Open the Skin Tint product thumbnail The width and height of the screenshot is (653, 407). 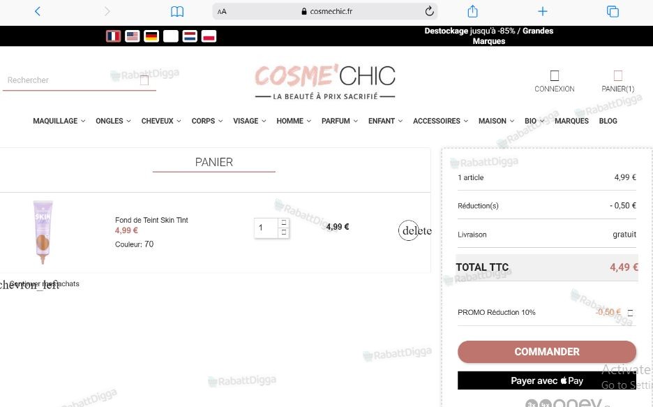click(43, 232)
